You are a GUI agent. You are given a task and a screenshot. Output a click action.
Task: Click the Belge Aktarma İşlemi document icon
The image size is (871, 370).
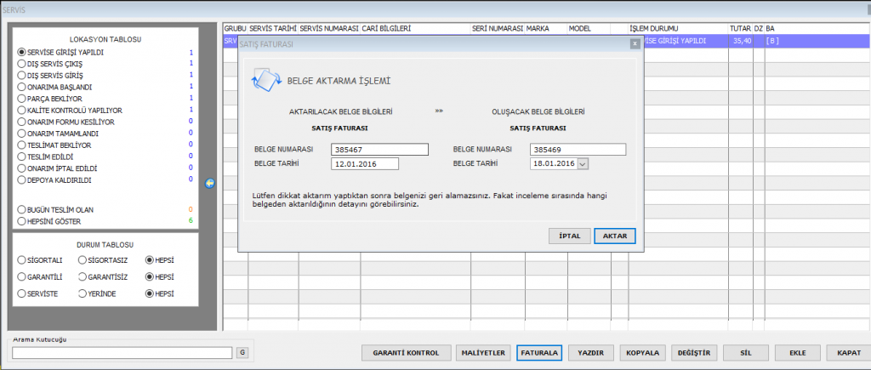coord(265,81)
